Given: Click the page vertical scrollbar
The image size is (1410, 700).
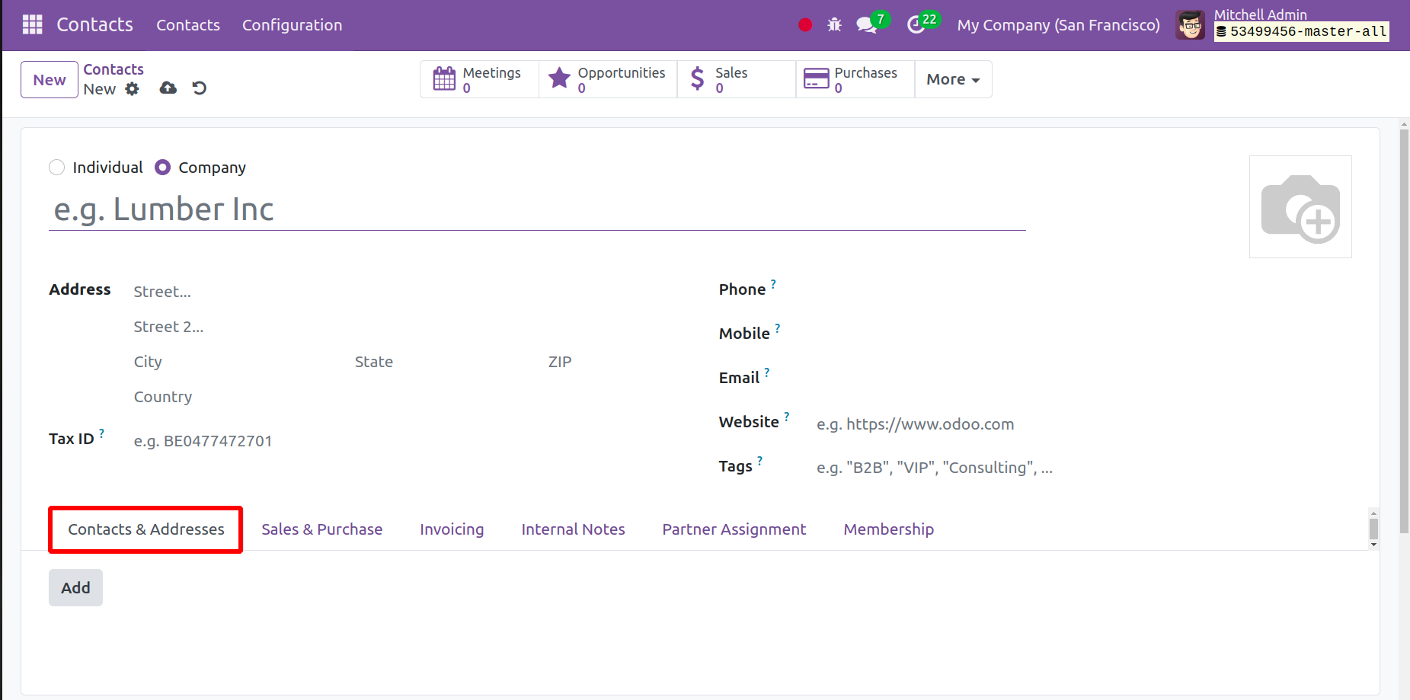Looking at the screenshot, I should [x=1404, y=331].
